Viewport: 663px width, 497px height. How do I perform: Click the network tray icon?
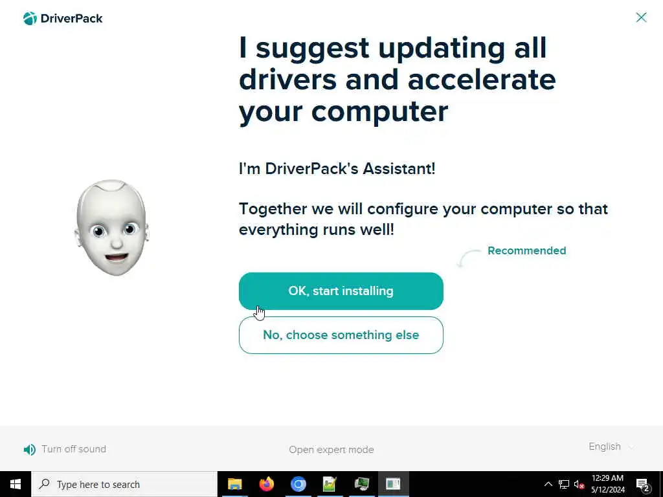(x=564, y=484)
